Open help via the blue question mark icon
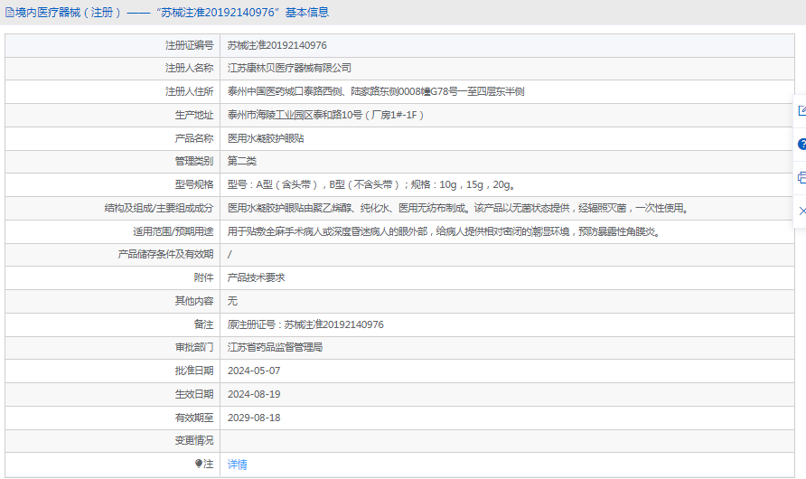 point(801,145)
